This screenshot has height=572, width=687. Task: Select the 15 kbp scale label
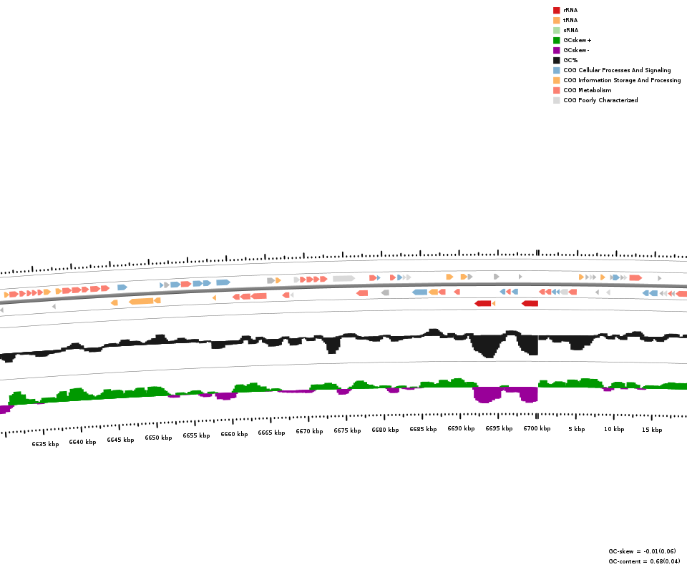click(x=651, y=430)
